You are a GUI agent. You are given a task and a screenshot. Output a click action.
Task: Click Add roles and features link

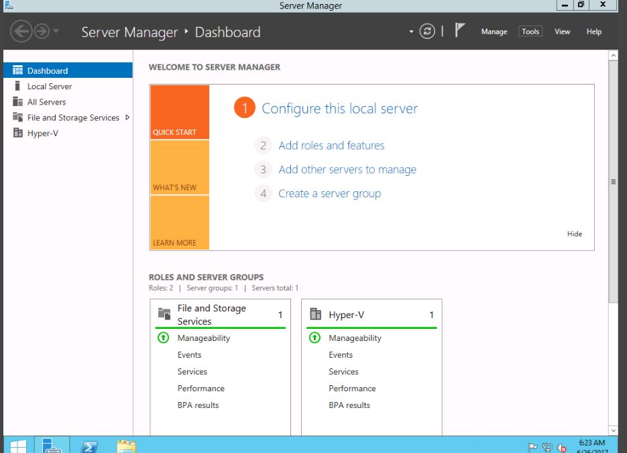pyautogui.click(x=331, y=145)
